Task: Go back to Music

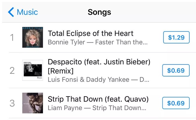Action: point(27,12)
